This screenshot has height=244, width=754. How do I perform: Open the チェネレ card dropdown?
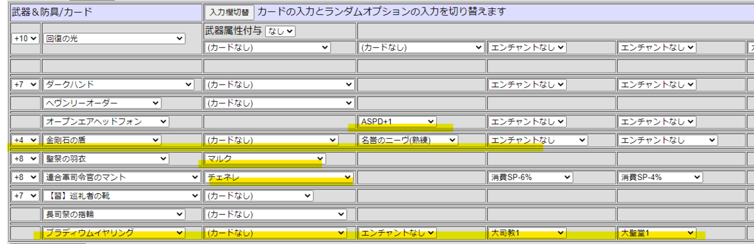click(x=279, y=178)
